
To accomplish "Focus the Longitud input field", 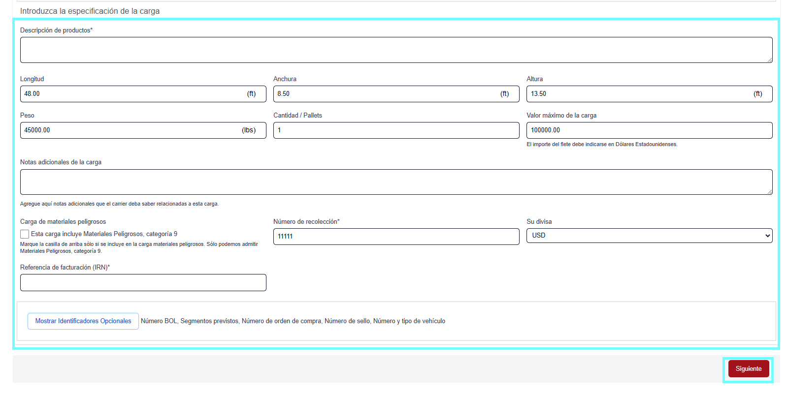I will (133, 94).
